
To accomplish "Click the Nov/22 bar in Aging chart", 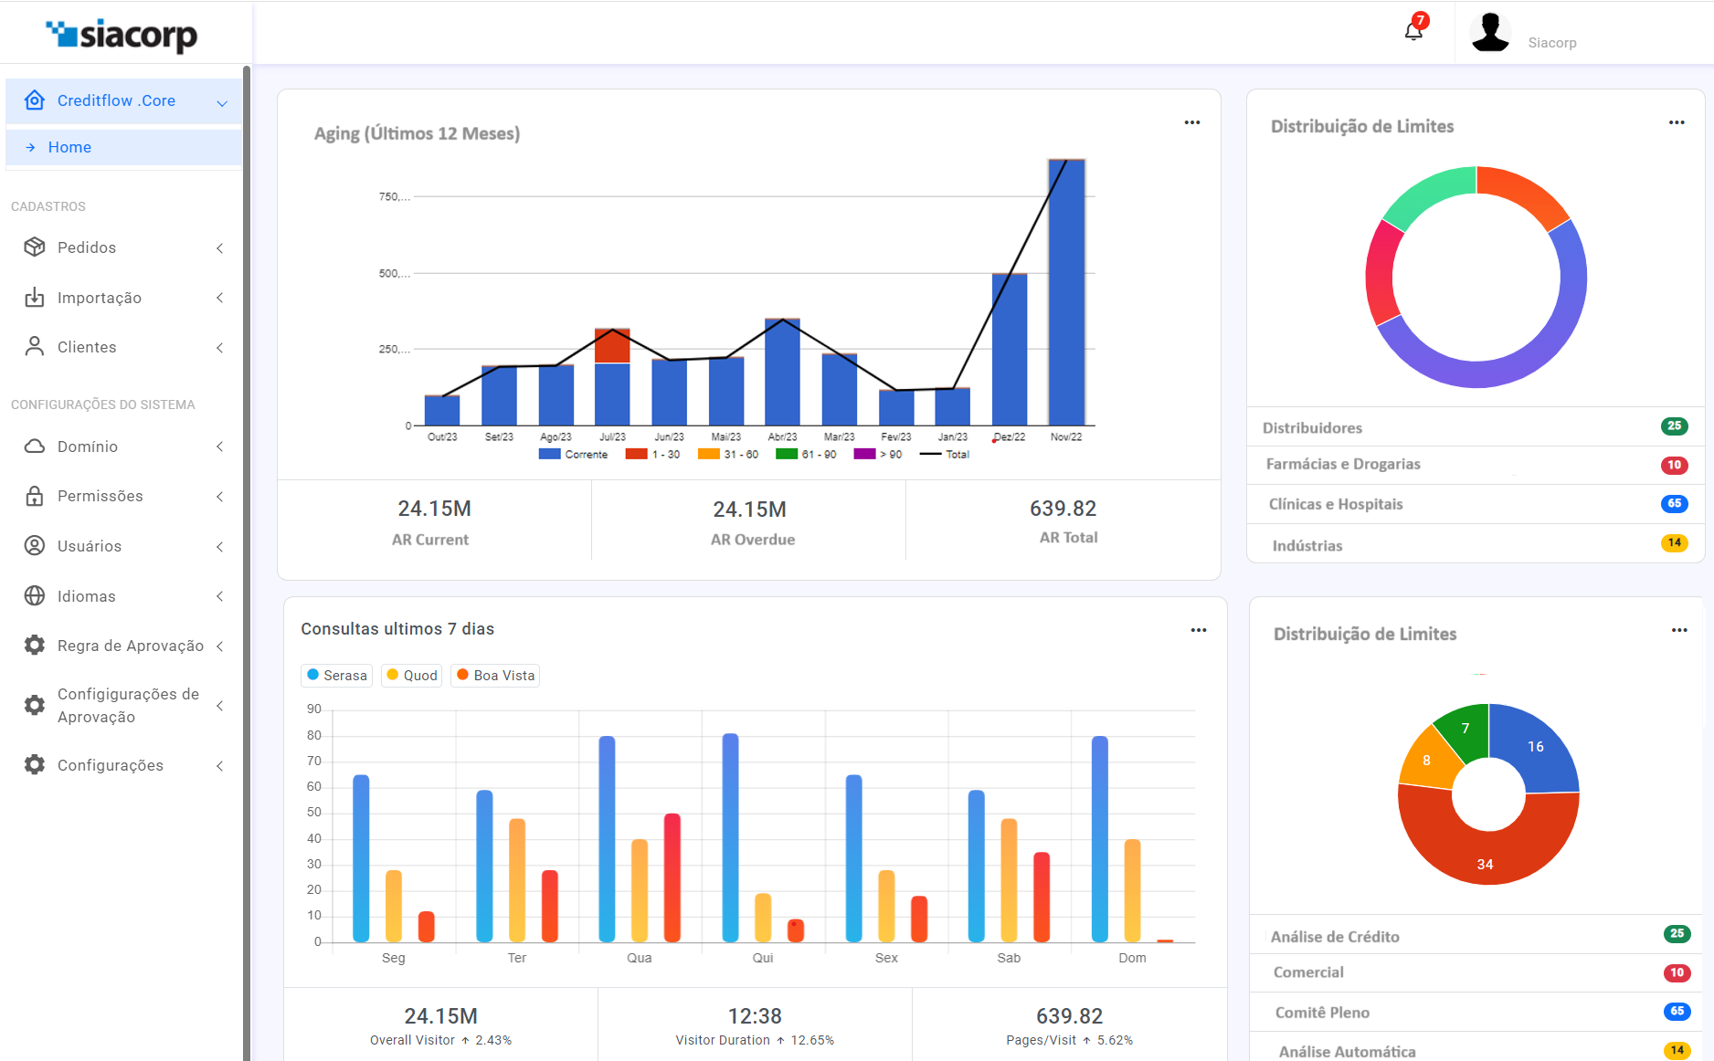I will [1066, 292].
